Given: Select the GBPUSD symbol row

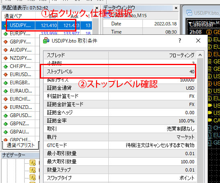Looking at the screenshot, I should [21, 115].
